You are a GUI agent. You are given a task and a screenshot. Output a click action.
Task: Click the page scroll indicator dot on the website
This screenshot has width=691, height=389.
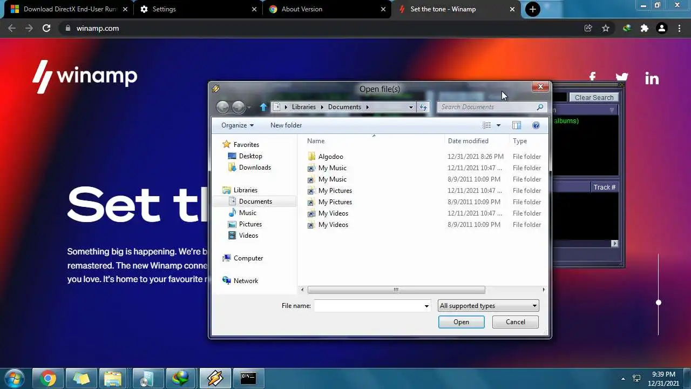pyautogui.click(x=659, y=303)
